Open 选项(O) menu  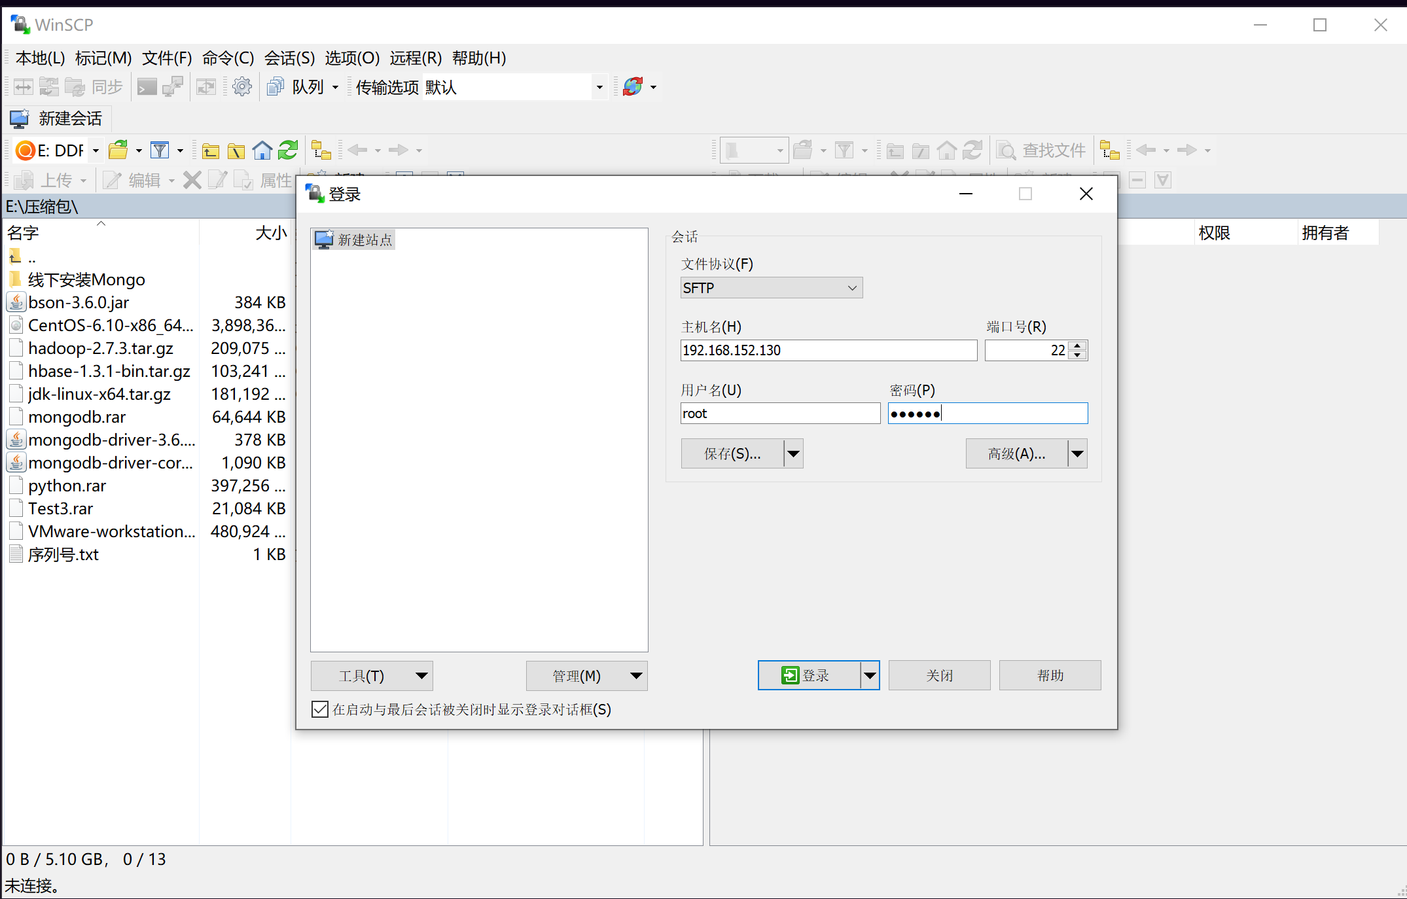(x=352, y=58)
